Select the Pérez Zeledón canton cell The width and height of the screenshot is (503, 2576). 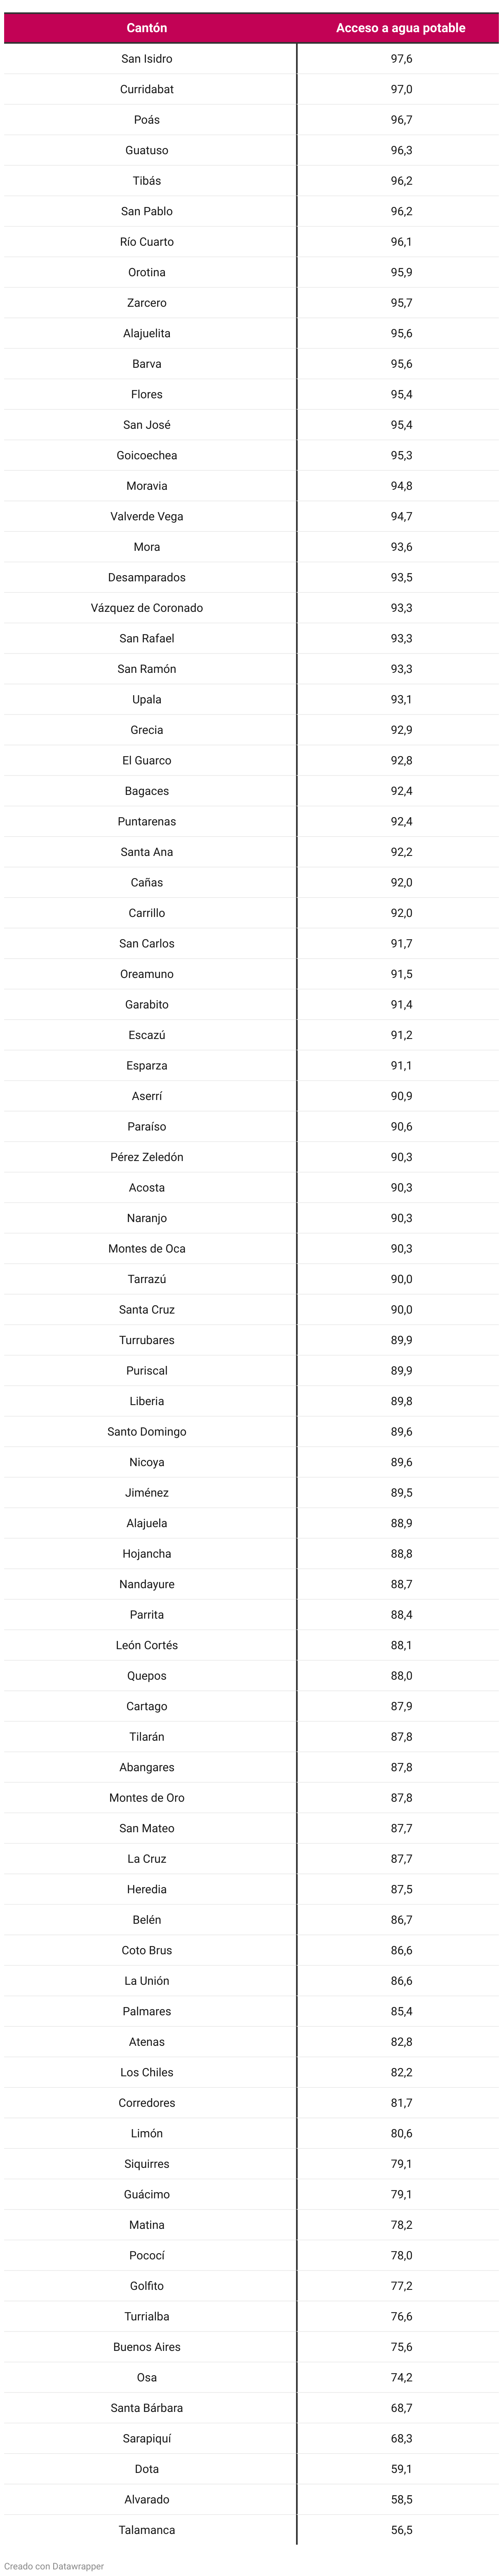tap(147, 1157)
